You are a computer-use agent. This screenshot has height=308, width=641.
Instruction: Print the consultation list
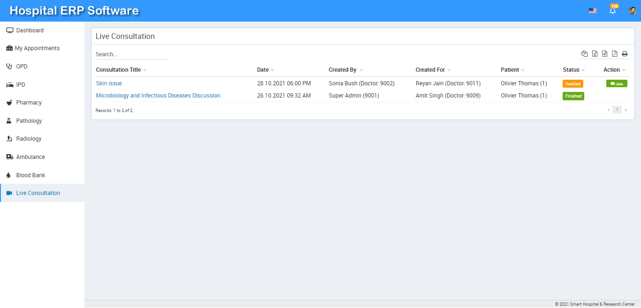coord(625,54)
